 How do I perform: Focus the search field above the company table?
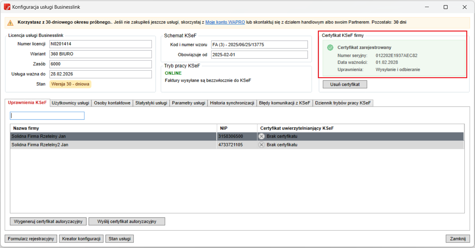click(47, 116)
